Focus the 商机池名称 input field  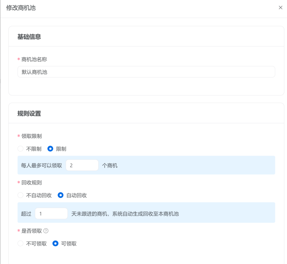pyautogui.click(x=146, y=72)
